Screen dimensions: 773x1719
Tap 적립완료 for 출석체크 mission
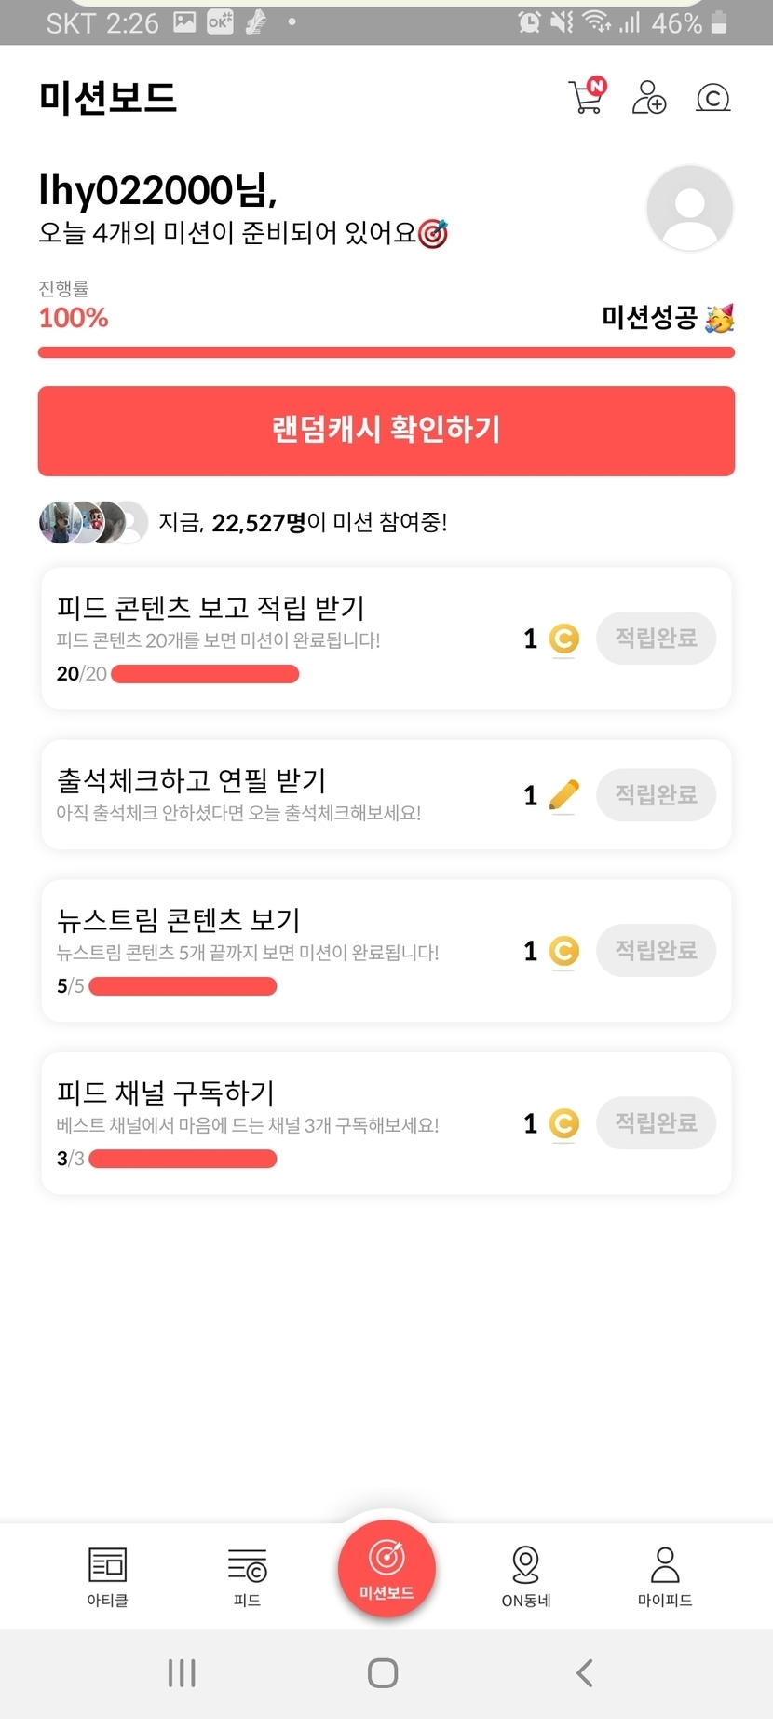click(x=656, y=795)
